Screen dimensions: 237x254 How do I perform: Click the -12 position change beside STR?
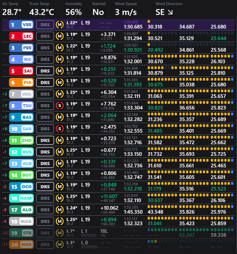(5, 233)
